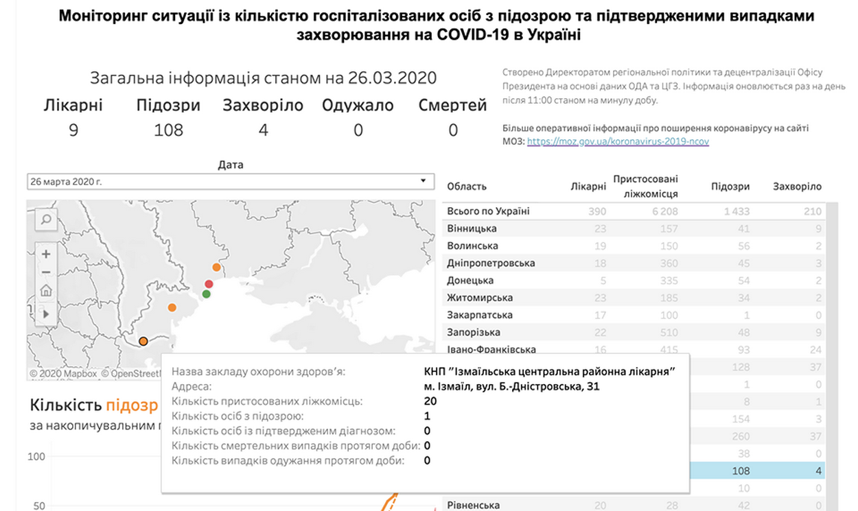The width and height of the screenshot is (858, 511).
Task: Select the Івано-Франківська region row
Action: click(634, 349)
